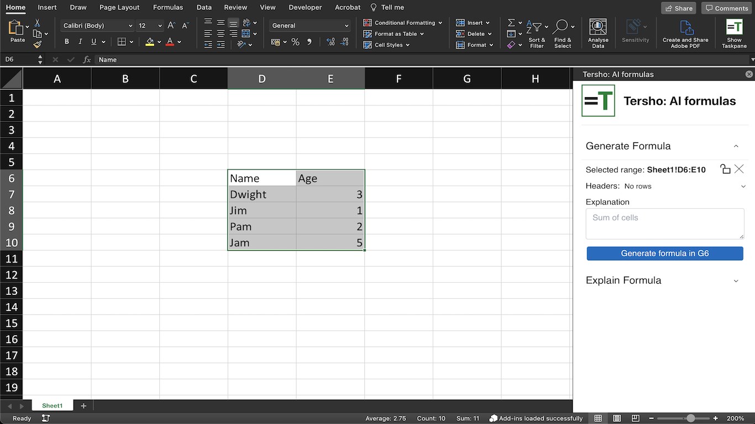755x424 pixels.
Task: Toggle italic formatting
Action: [80, 42]
